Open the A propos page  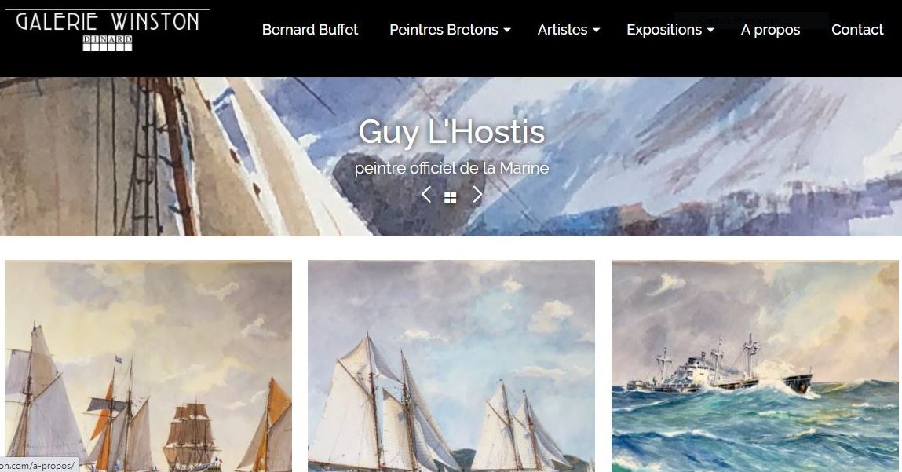point(770,30)
